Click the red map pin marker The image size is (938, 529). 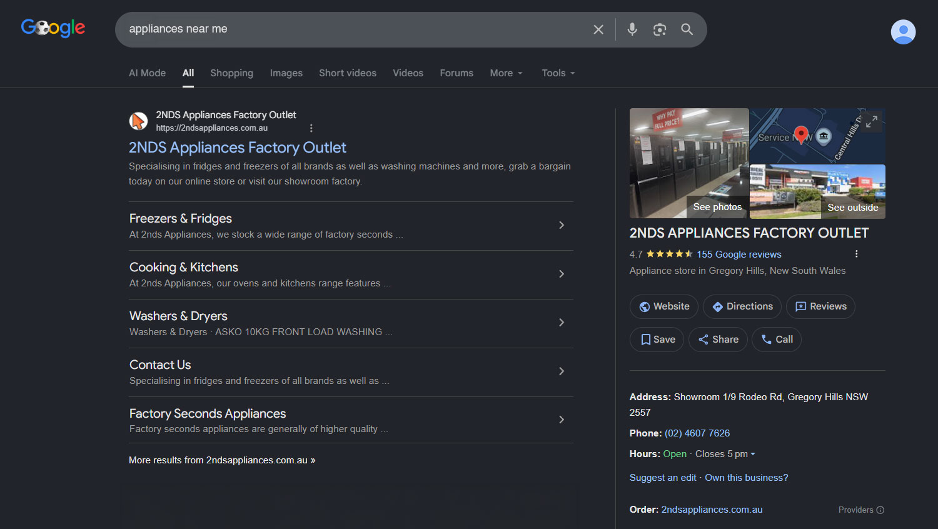[800, 134]
